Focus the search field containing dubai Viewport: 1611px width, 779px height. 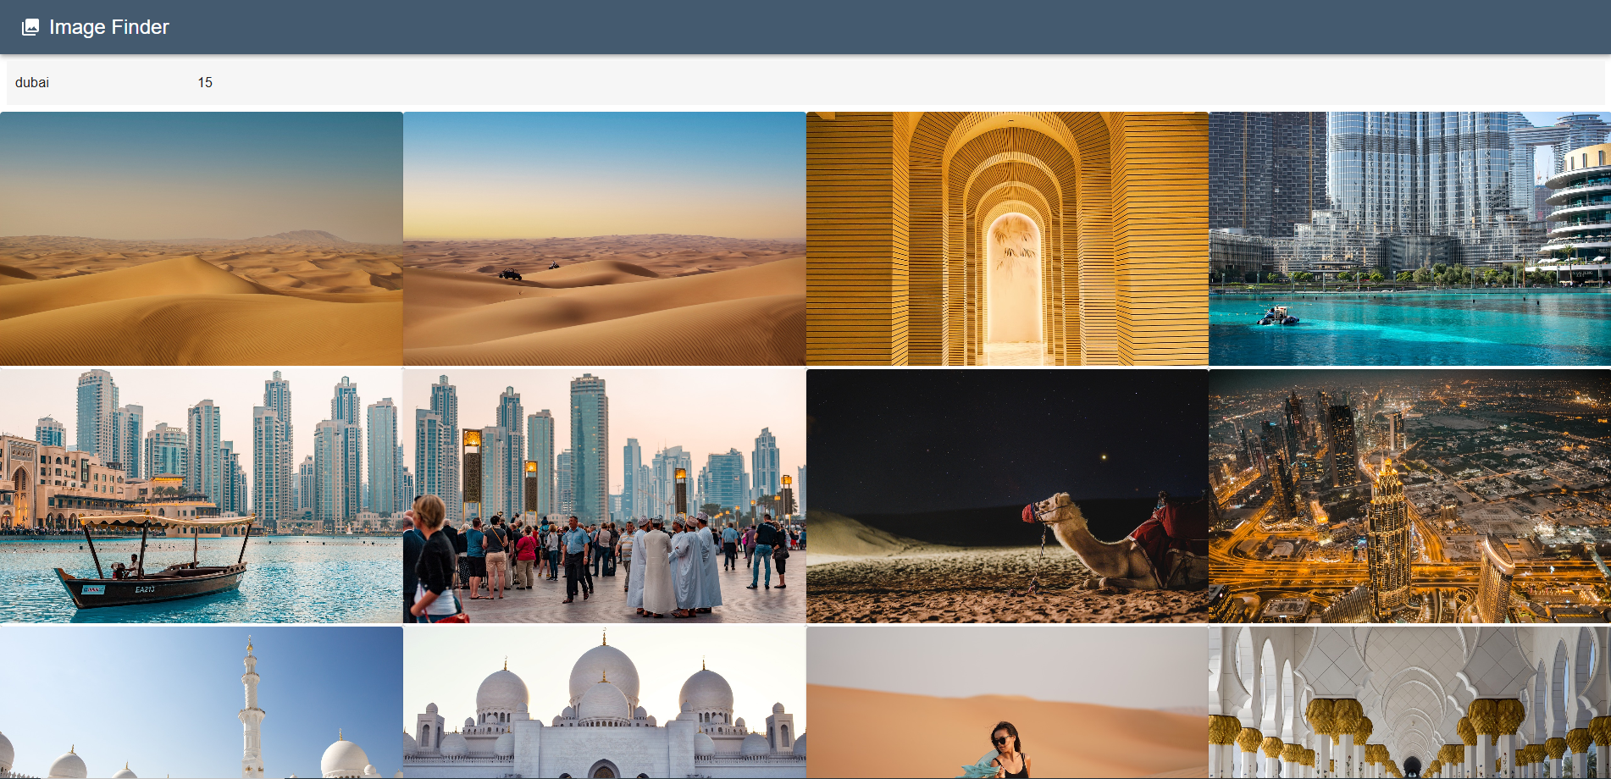(x=93, y=82)
